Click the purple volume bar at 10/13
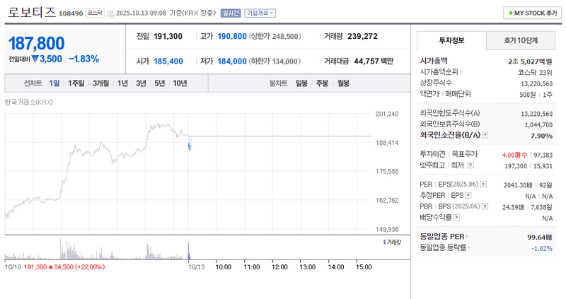The width and height of the screenshot is (566, 299). pyautogui.click(x=189, y=251)
